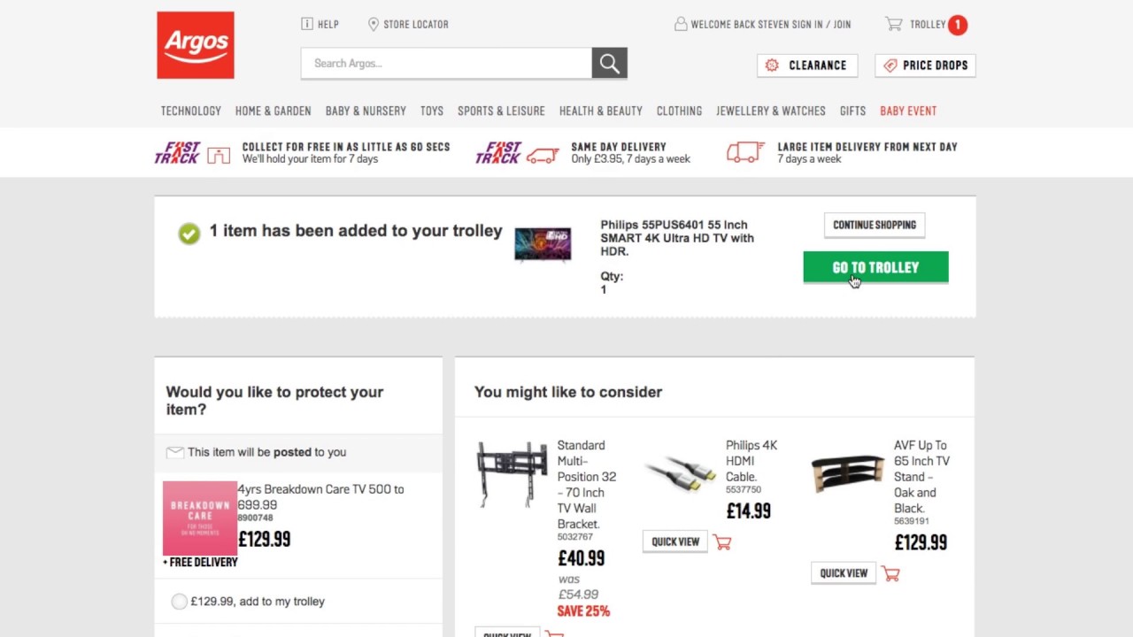Click the Store Locator pin icon
Image resolution: width=1133 pixels, height=637 pixels.
point(374,24)
